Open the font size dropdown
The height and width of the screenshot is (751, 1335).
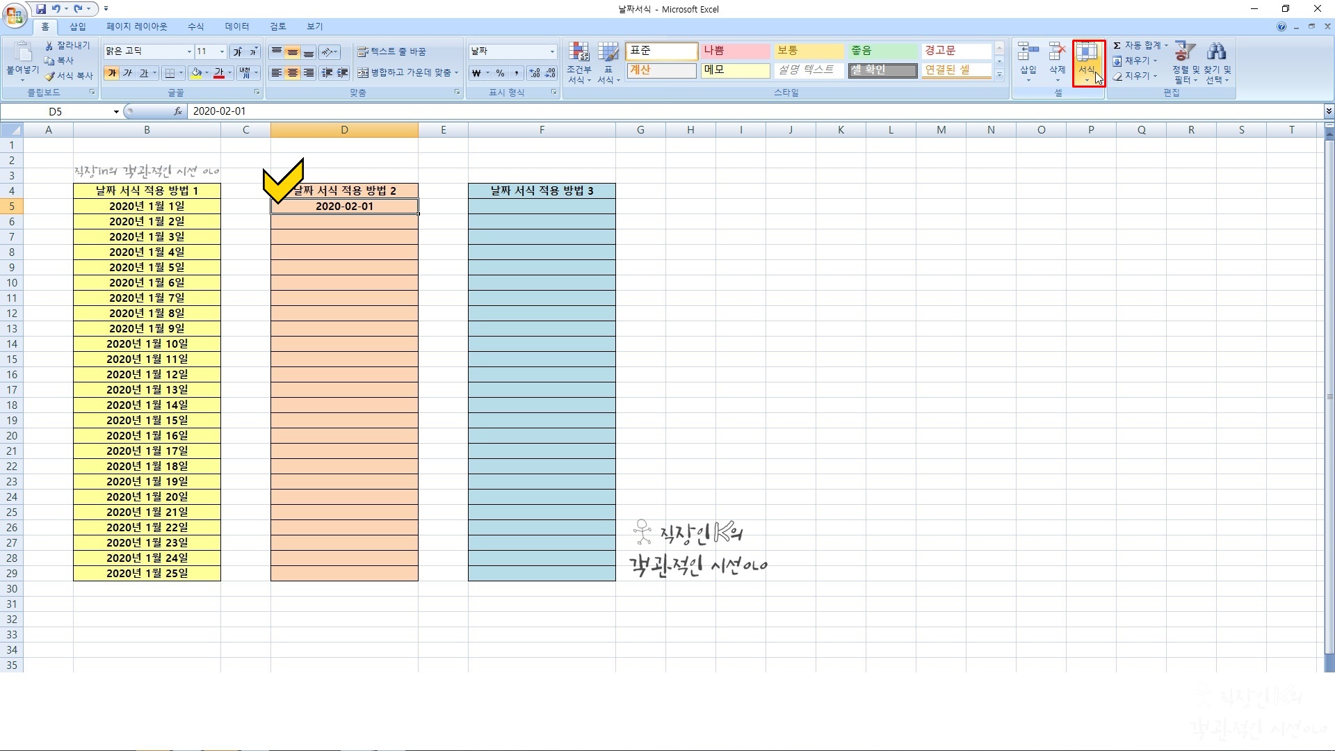point(222,51)
